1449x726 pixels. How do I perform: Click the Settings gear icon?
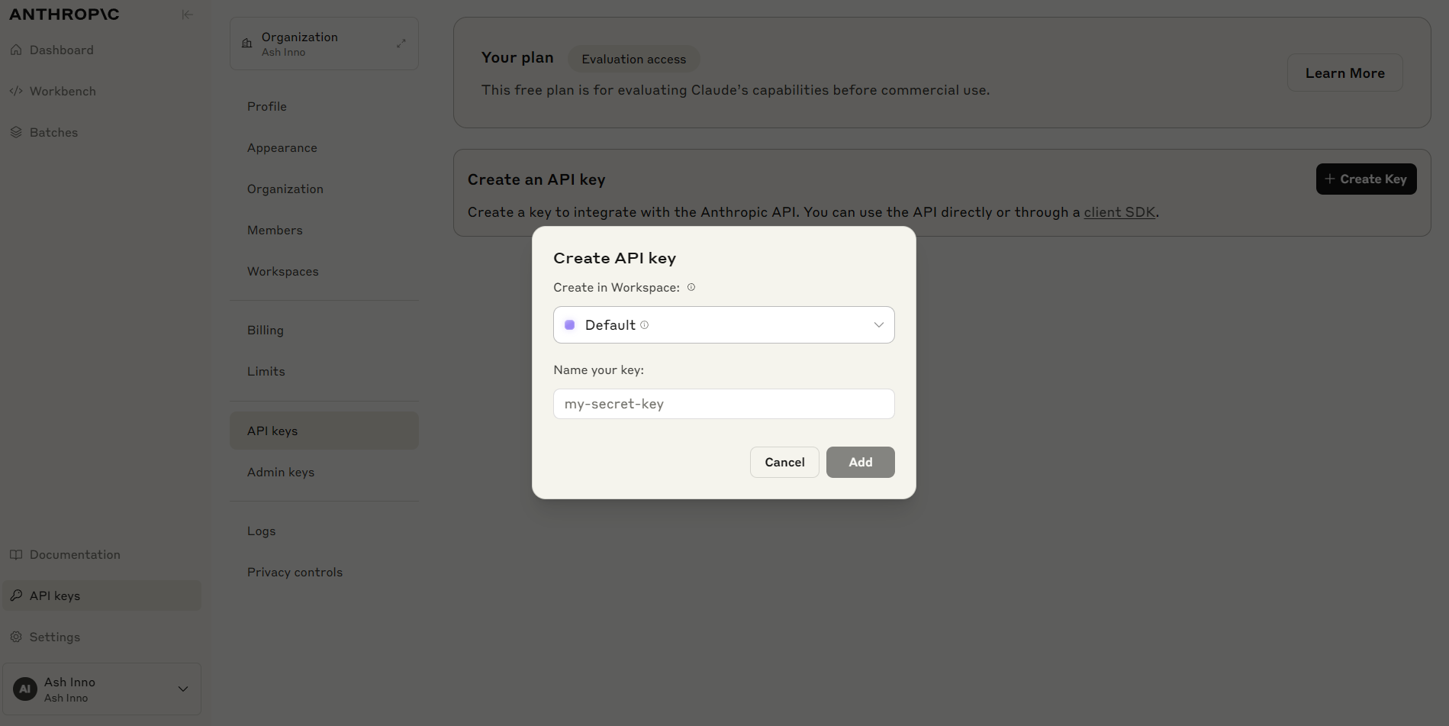tap(16, 637)
